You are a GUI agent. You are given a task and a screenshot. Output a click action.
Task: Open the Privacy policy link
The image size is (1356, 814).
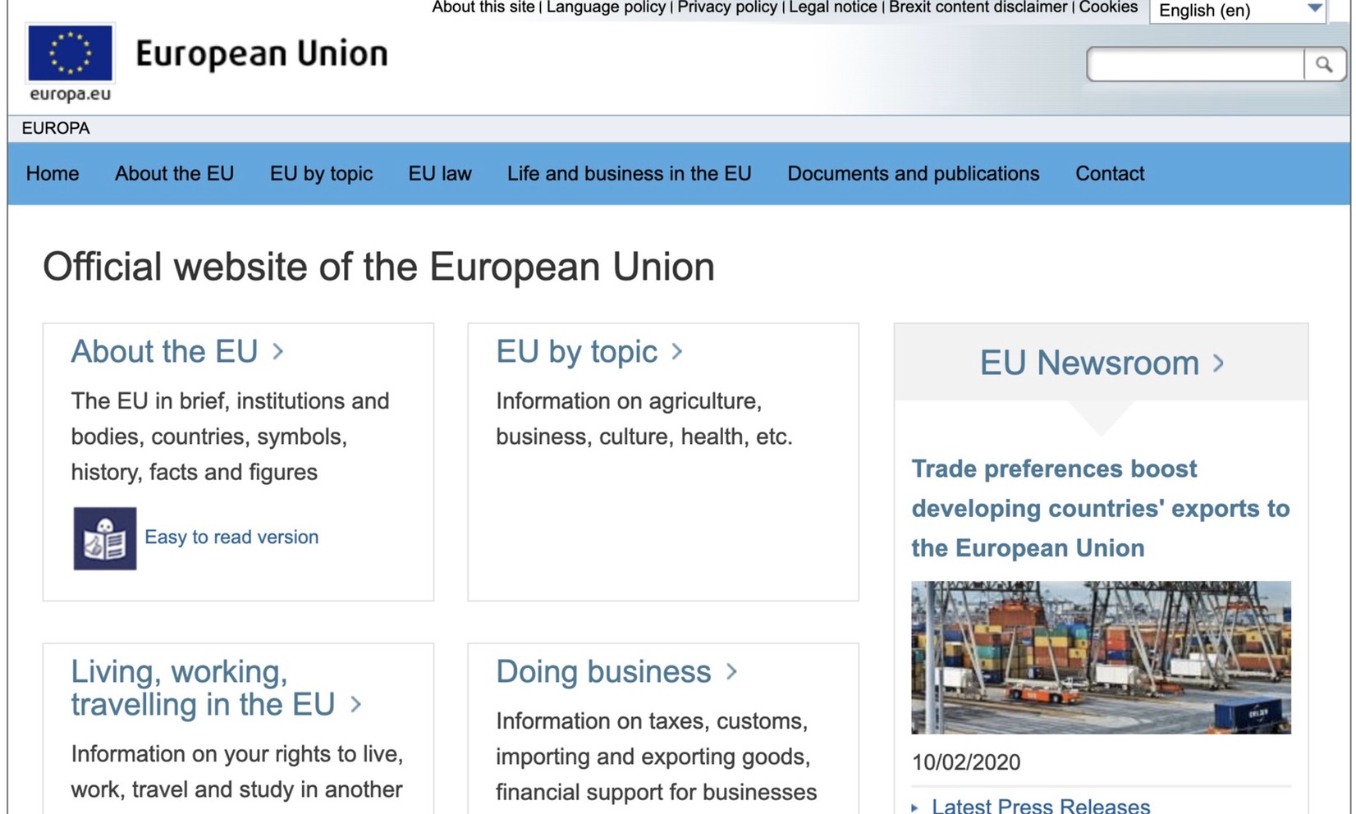[x=726, y=7]
